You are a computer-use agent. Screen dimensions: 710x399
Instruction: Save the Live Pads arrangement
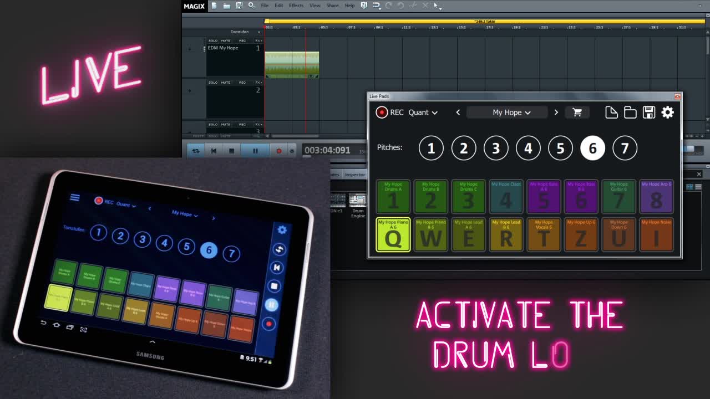[648, 112]
